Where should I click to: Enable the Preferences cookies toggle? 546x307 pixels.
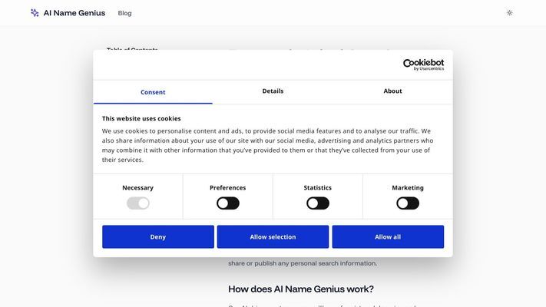point(228,203)
